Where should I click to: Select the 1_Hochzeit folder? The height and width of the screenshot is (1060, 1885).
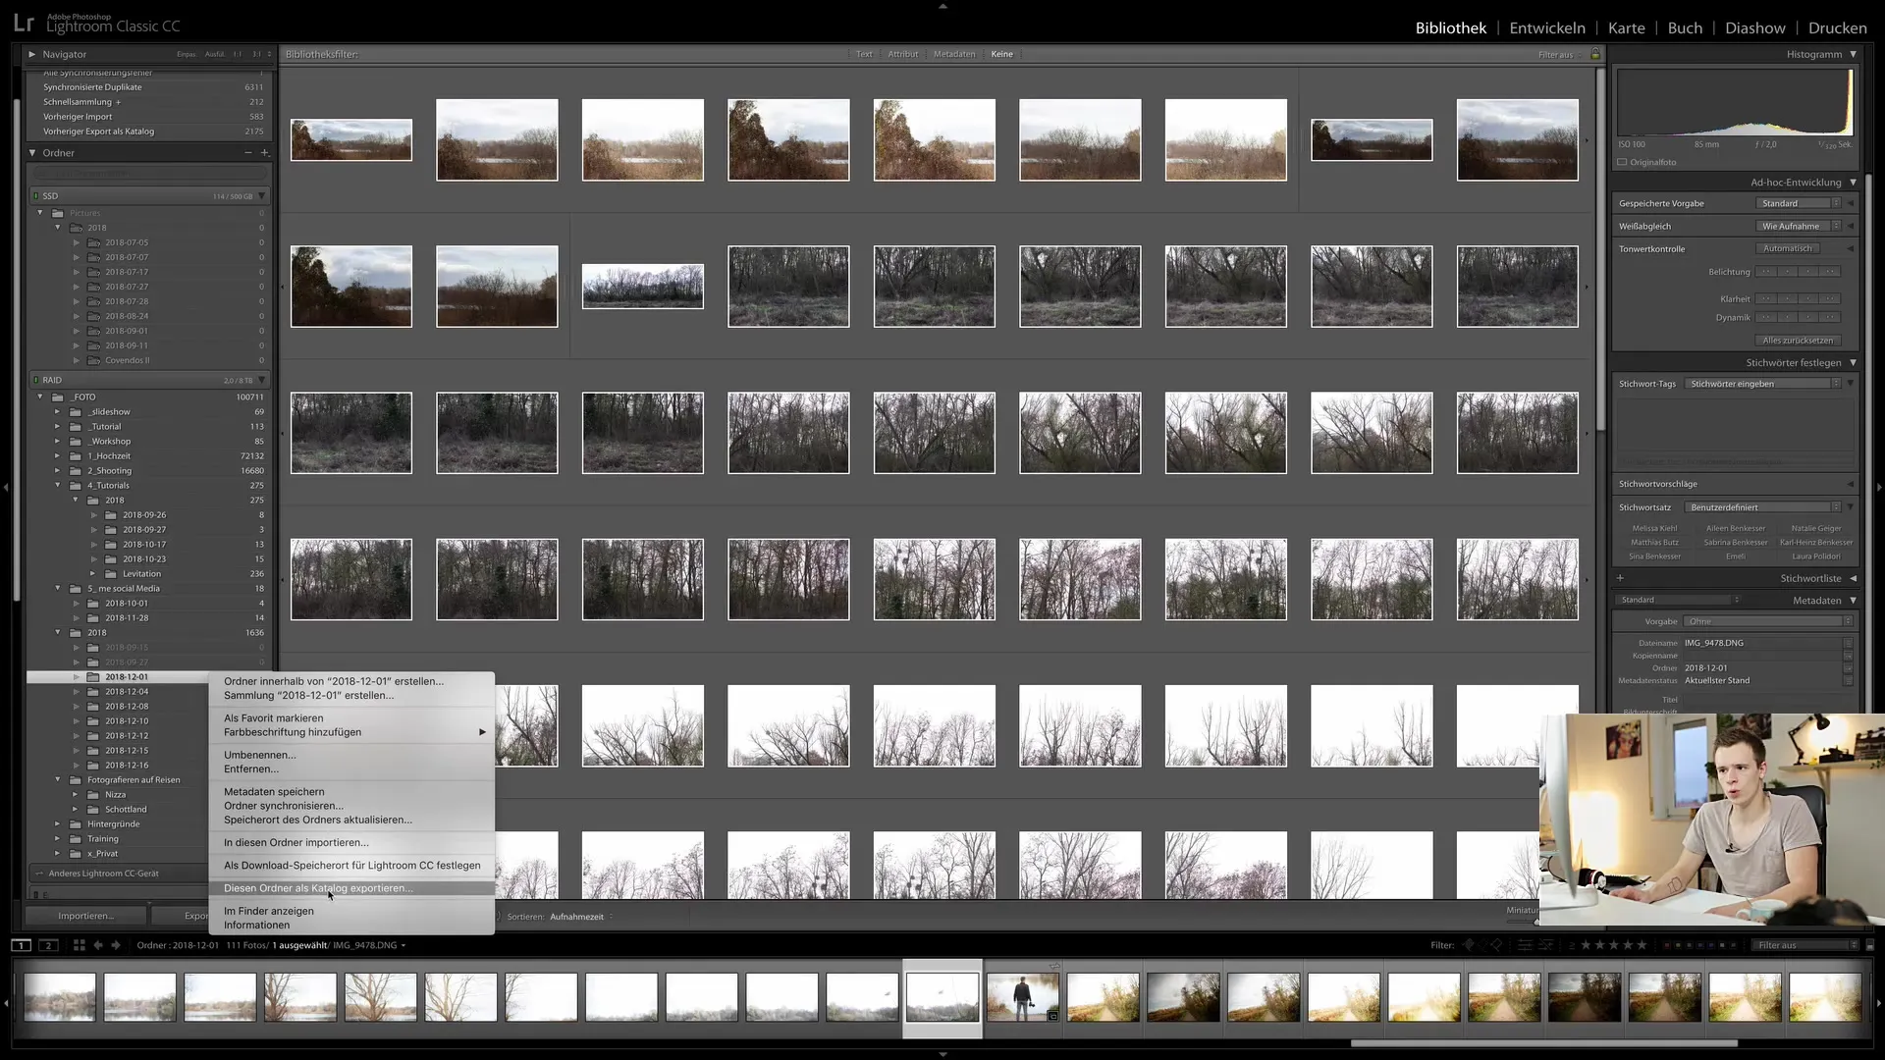pyautogui.click(x=109, y=456)
